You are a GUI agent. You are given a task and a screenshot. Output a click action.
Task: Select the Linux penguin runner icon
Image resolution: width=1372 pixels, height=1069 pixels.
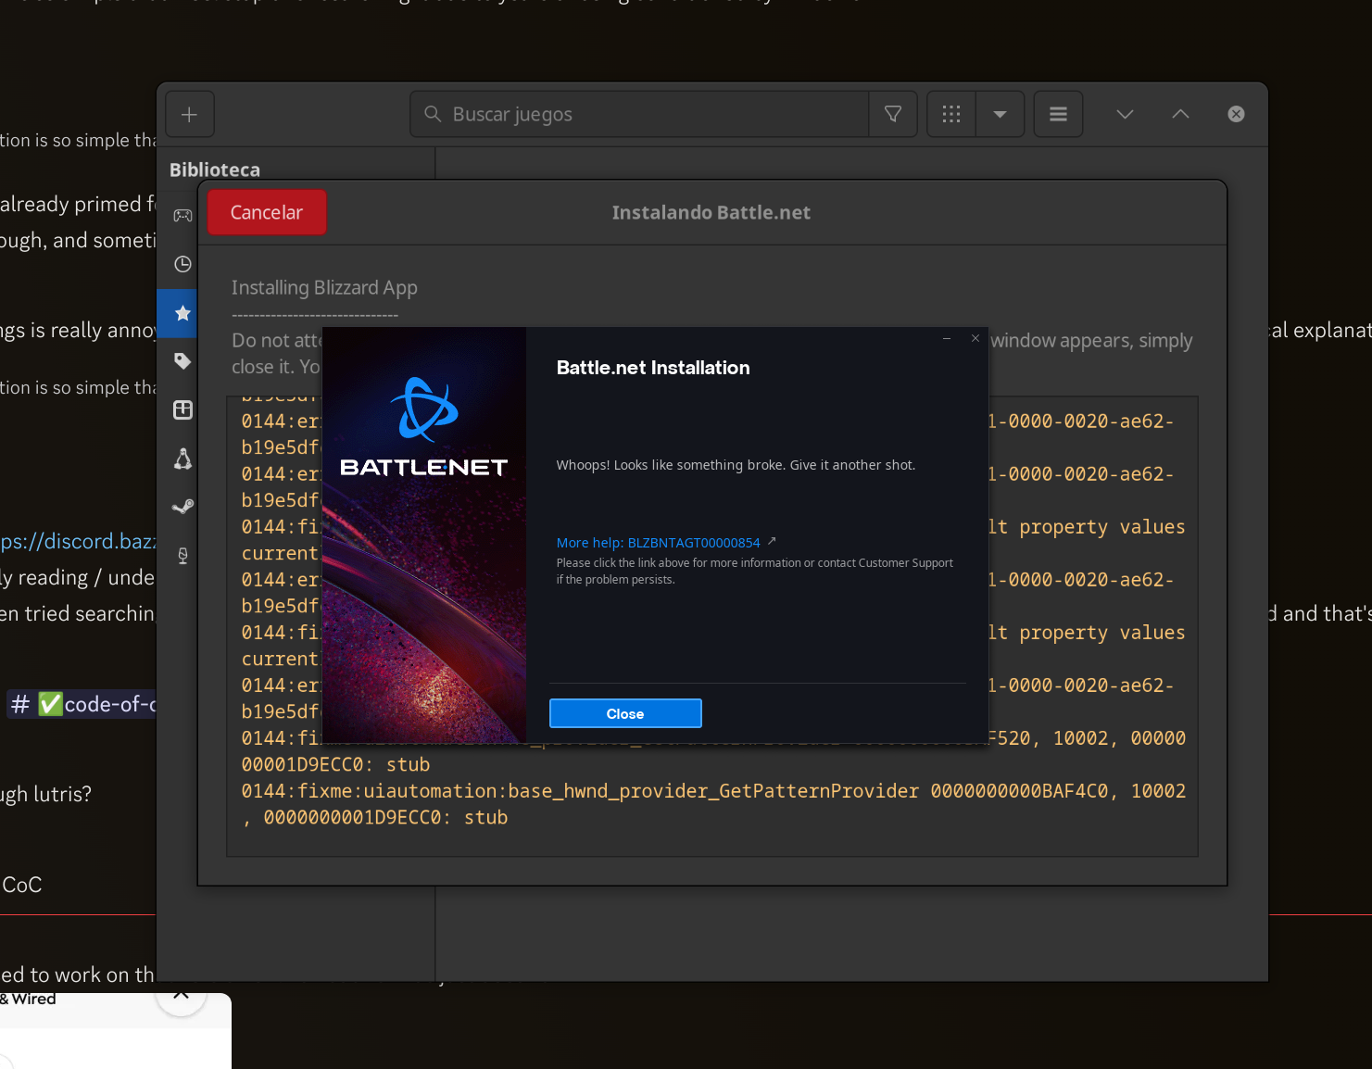183,459
